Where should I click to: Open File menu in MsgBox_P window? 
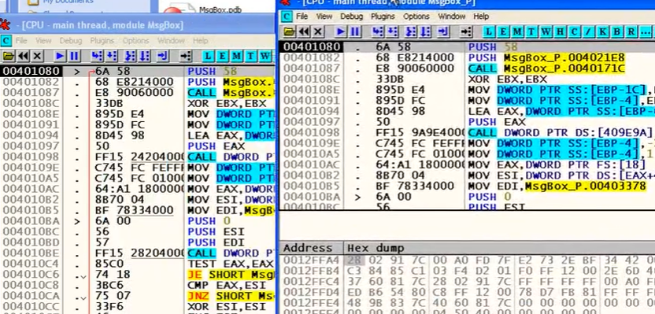pos(302,17)
